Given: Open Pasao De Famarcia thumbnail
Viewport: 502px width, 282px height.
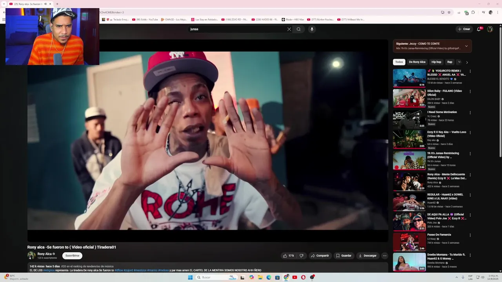Looking at the screenshot, I should 409,242.
